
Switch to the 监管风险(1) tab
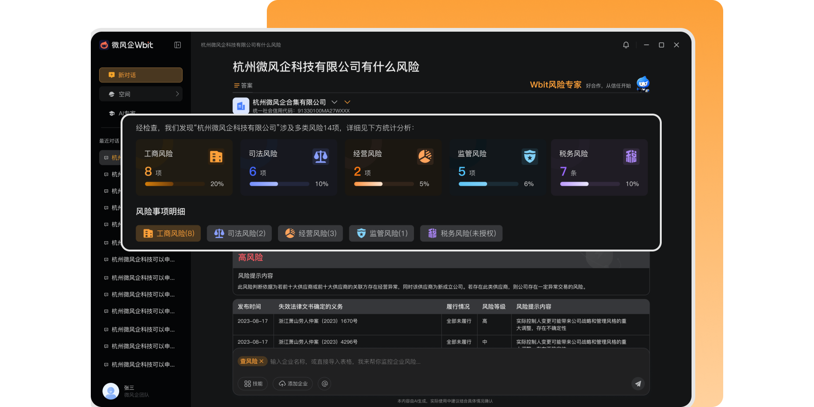382,233
